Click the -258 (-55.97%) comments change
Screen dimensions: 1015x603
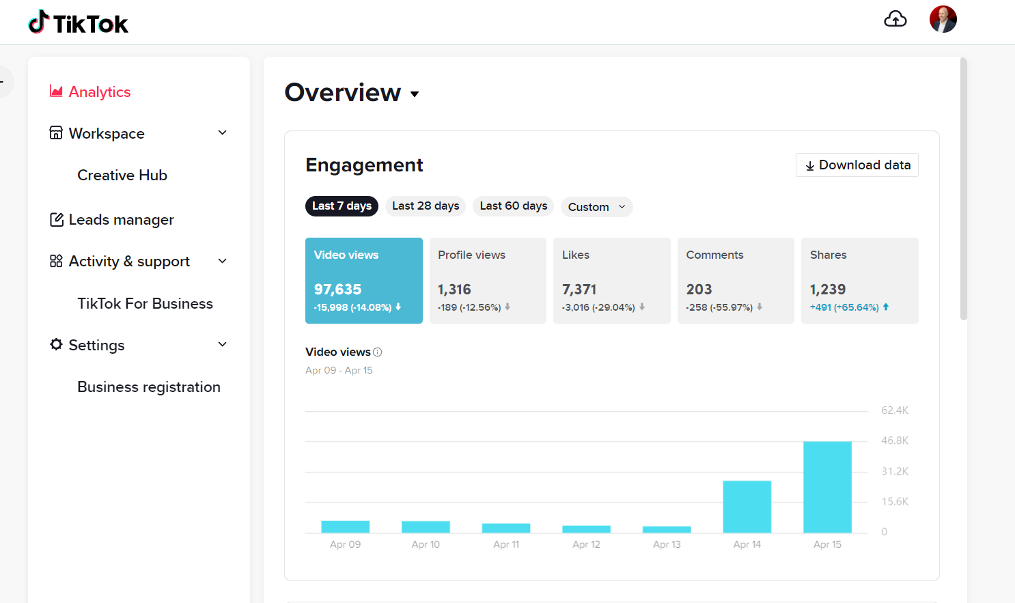[x=719, y=307]
